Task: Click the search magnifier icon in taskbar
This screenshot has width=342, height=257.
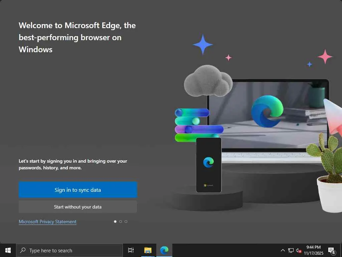Action: [23, 250]
